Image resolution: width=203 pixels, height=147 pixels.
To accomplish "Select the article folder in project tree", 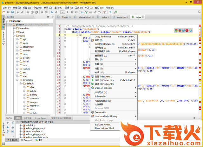I will (33, 91).
